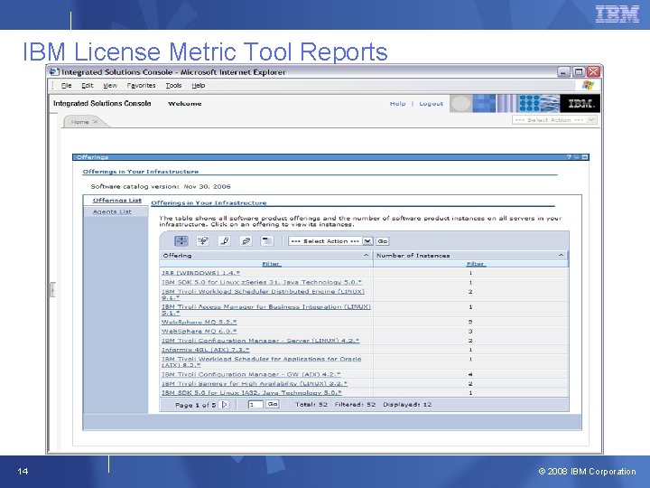Screen dimensions: 650x488
Task: Open IBM SDK 5.0 for Linux IA32 offering
Action: point(251,392)
